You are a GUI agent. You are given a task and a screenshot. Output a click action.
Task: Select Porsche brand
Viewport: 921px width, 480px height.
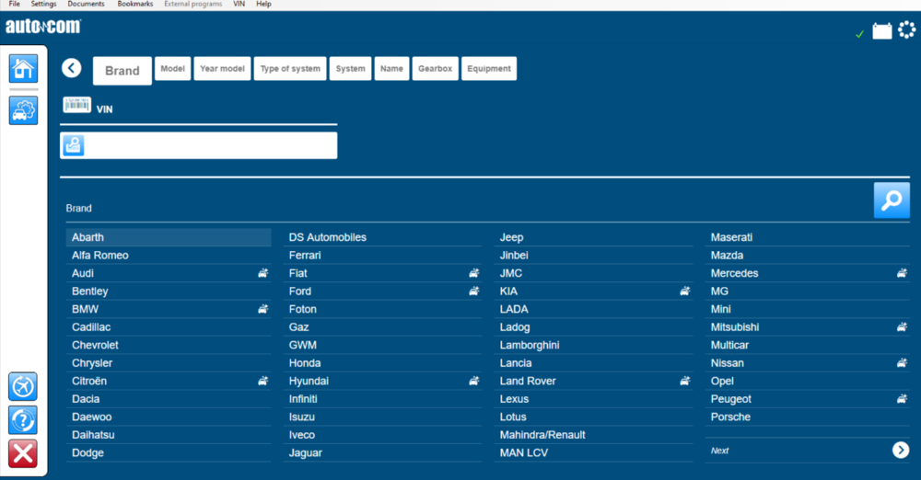pyautogui.click(x=808, y=417)
